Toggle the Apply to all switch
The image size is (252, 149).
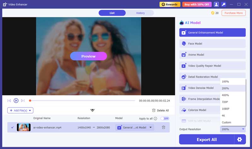pyautogui.click(x=165, y=118)
